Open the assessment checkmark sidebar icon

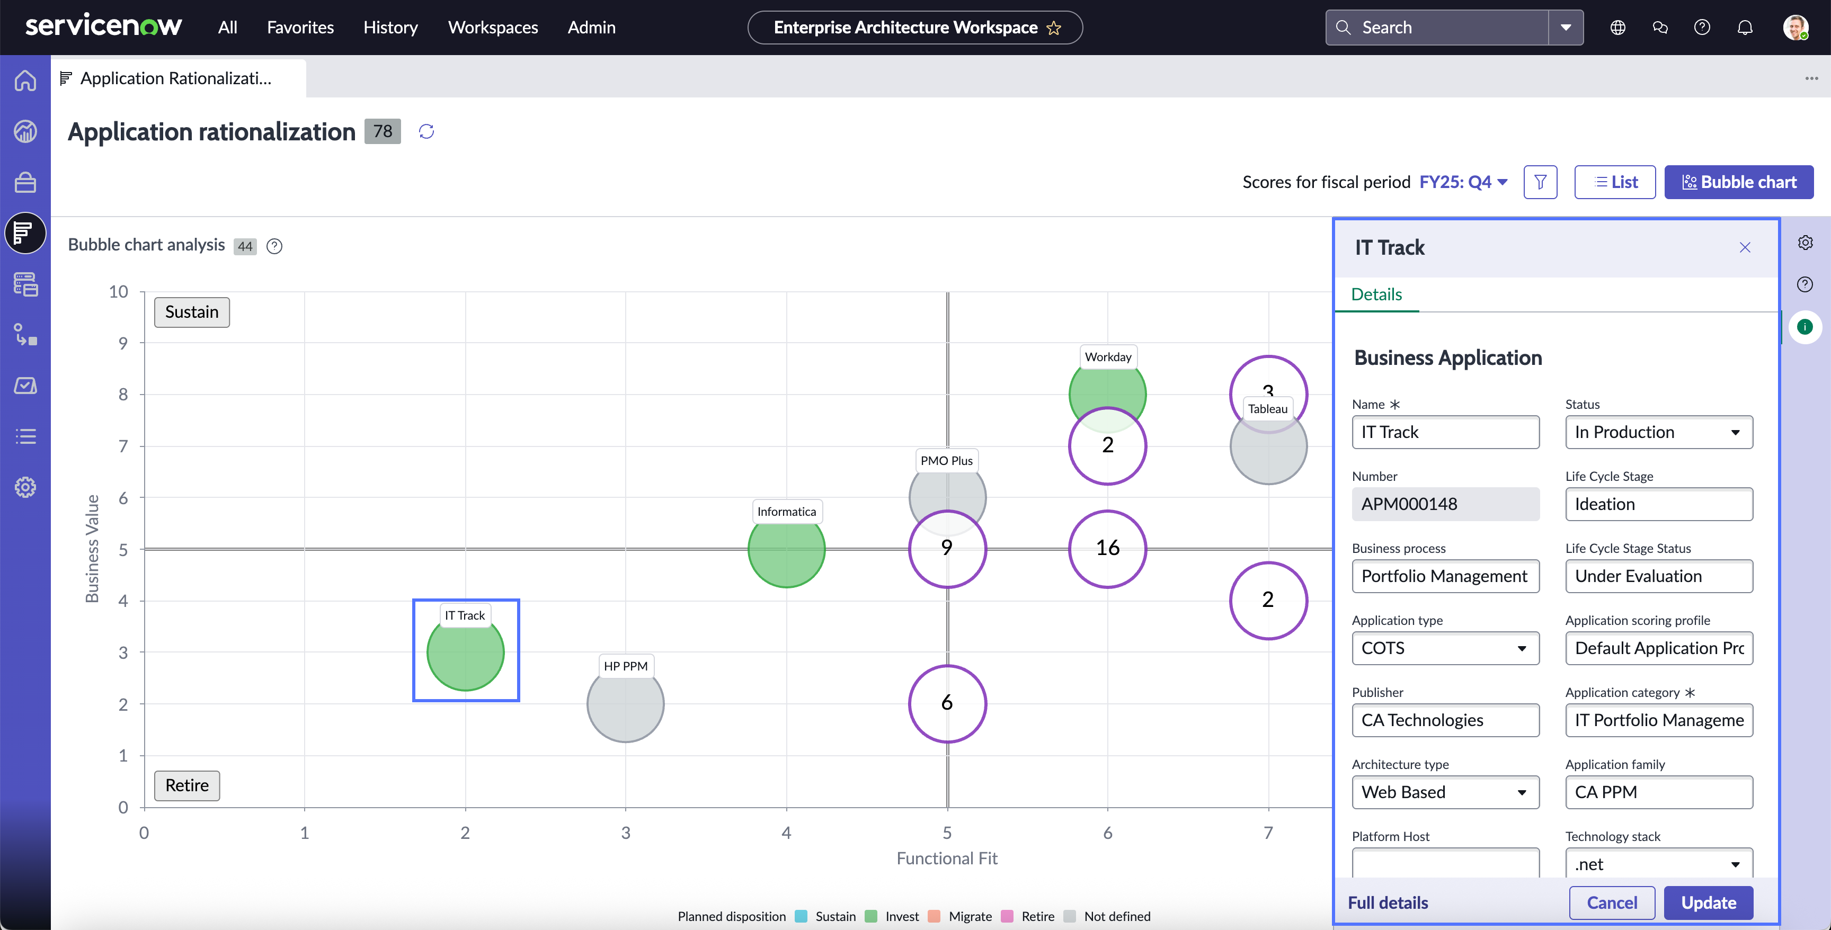(25, 386)
